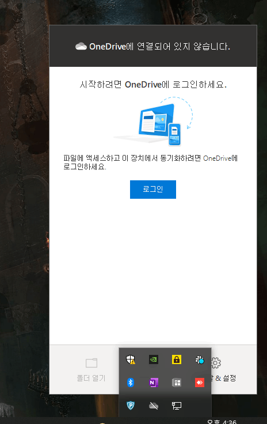267x424 pixels.
Task: Click the OneDrive sync illustration image
Action: [153, 122]
